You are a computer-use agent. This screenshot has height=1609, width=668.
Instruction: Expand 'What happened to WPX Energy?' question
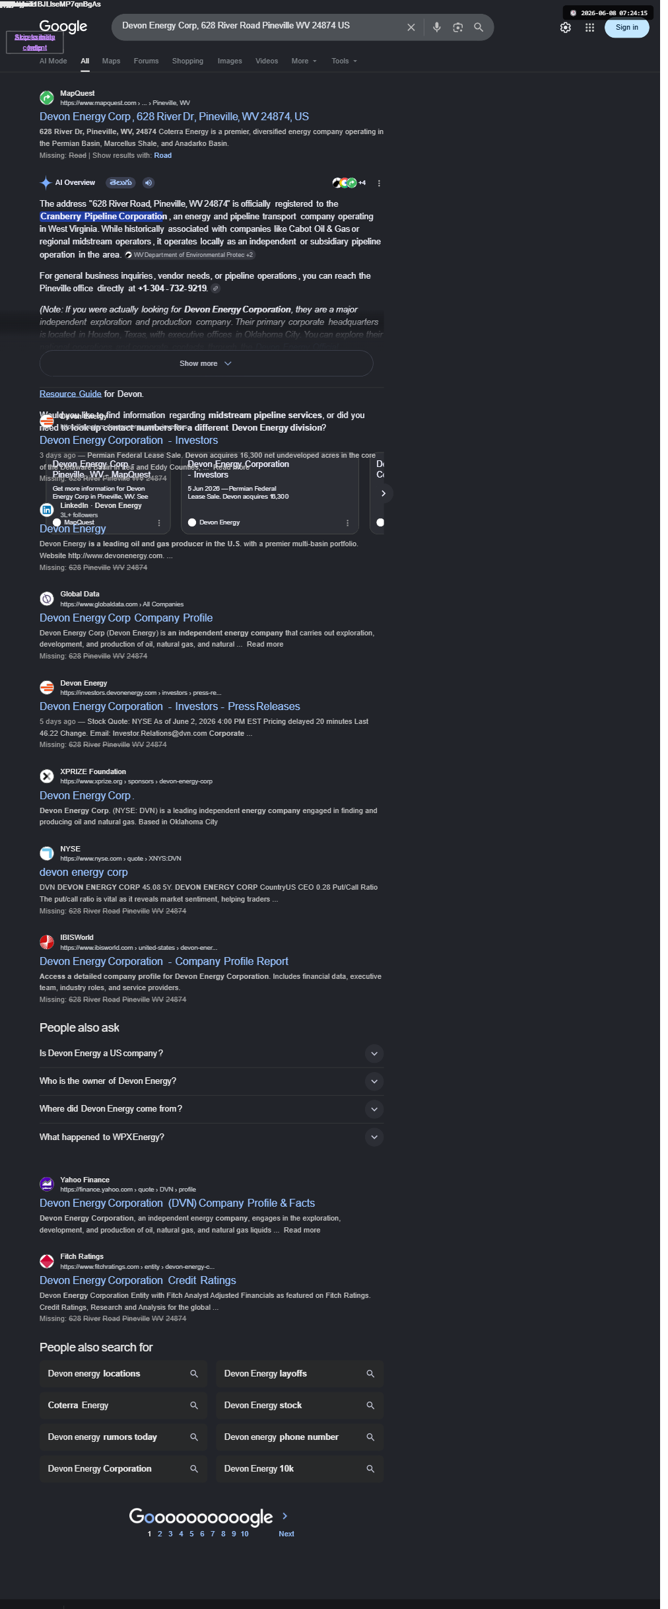pos(211,1137)
